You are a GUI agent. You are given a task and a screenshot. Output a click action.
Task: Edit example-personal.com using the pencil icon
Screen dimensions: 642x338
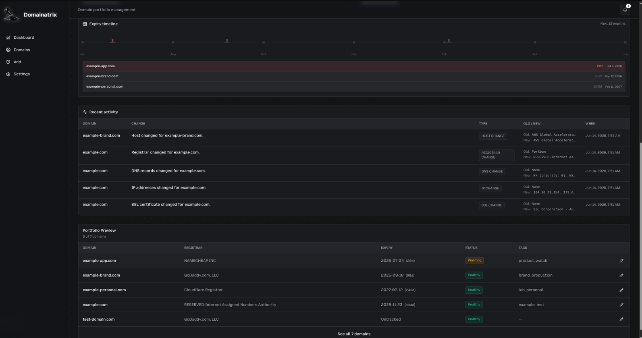click(621, 290)
